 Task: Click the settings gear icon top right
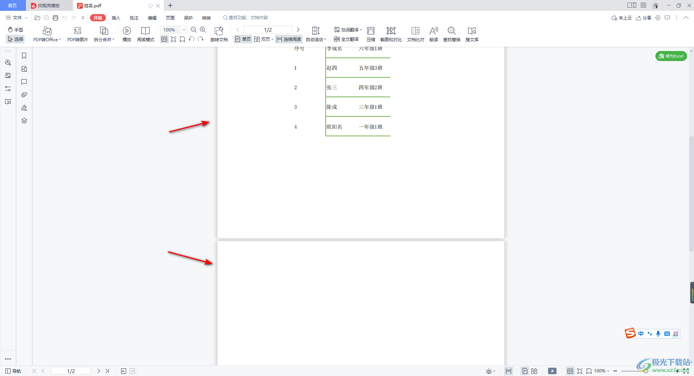658,18
